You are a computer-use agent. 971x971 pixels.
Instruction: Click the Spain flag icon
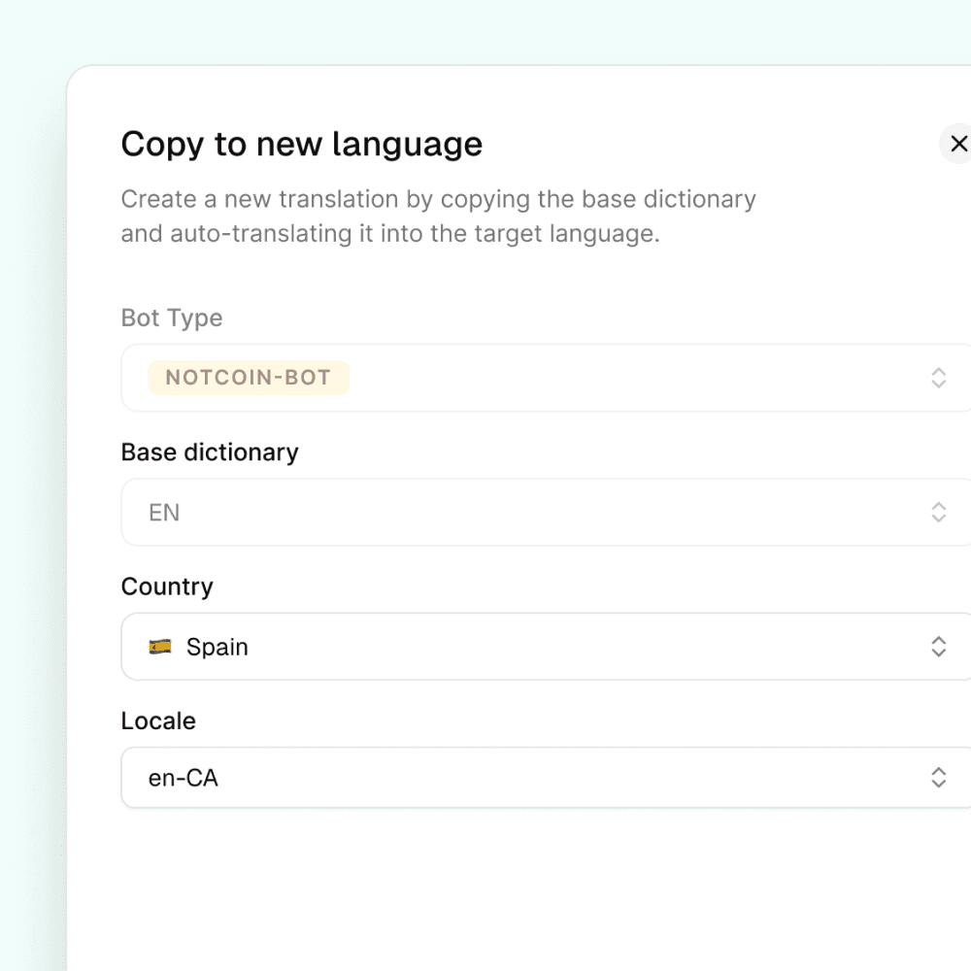[160, 647]
